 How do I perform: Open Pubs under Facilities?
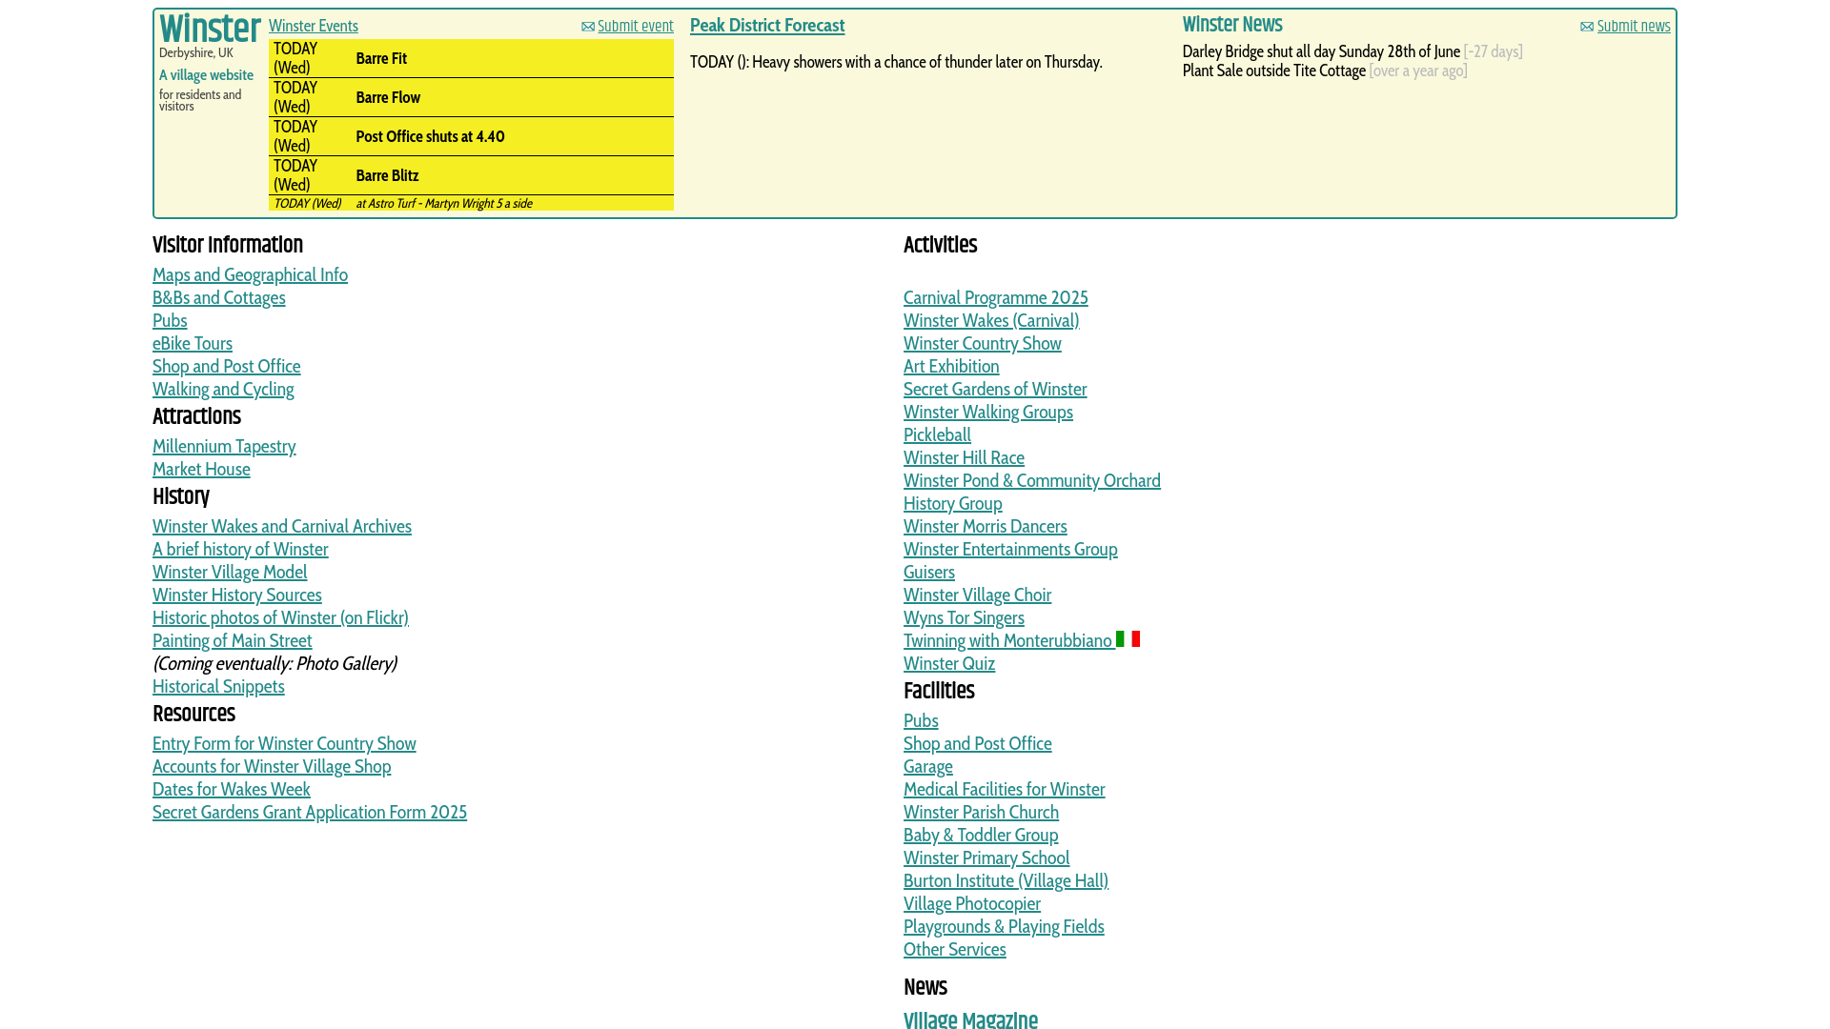tap(921, 720)
